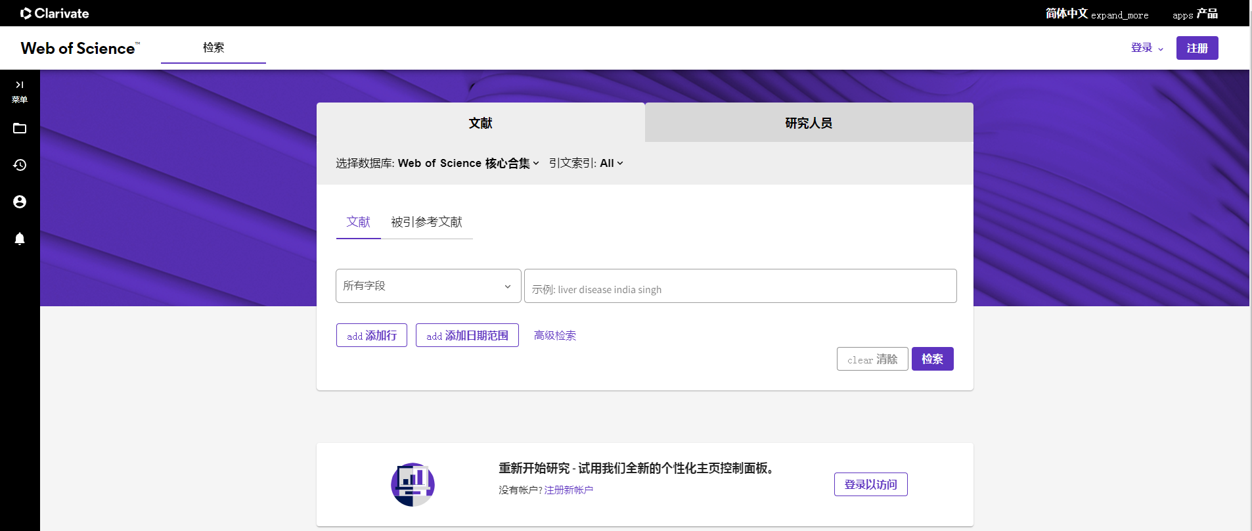
Task: Open language selector 简体中文
Action: (1097, 14)
